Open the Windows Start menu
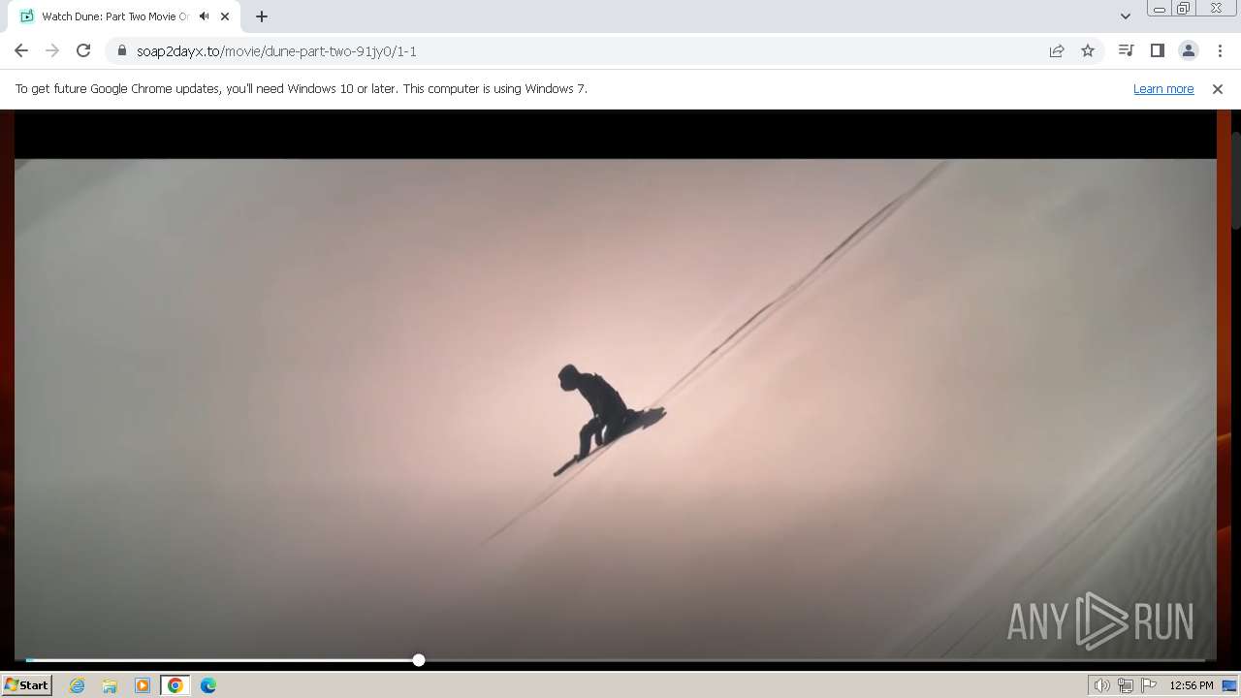The image size is (1241, 698). [26, 684]
